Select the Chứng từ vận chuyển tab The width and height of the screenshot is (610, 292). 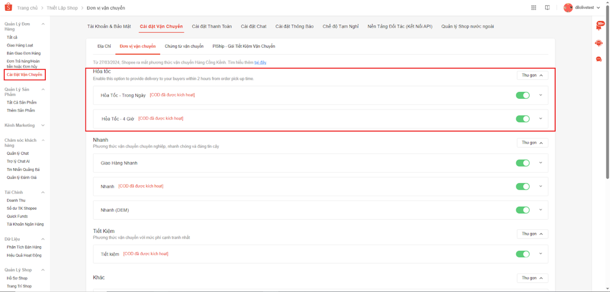[184, 46]
